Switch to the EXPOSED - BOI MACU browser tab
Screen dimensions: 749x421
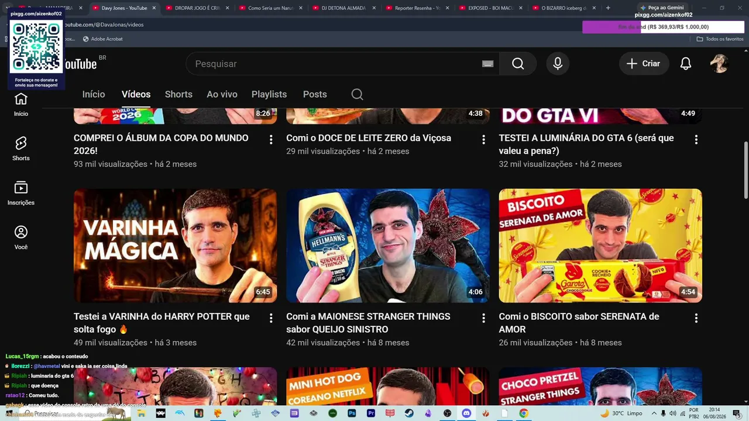490,8
